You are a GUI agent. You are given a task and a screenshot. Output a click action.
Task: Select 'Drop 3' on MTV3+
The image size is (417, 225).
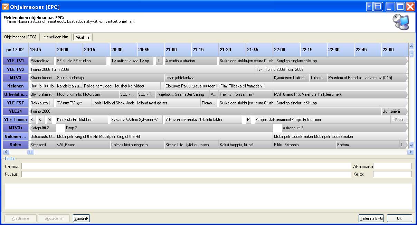point(169,128)
